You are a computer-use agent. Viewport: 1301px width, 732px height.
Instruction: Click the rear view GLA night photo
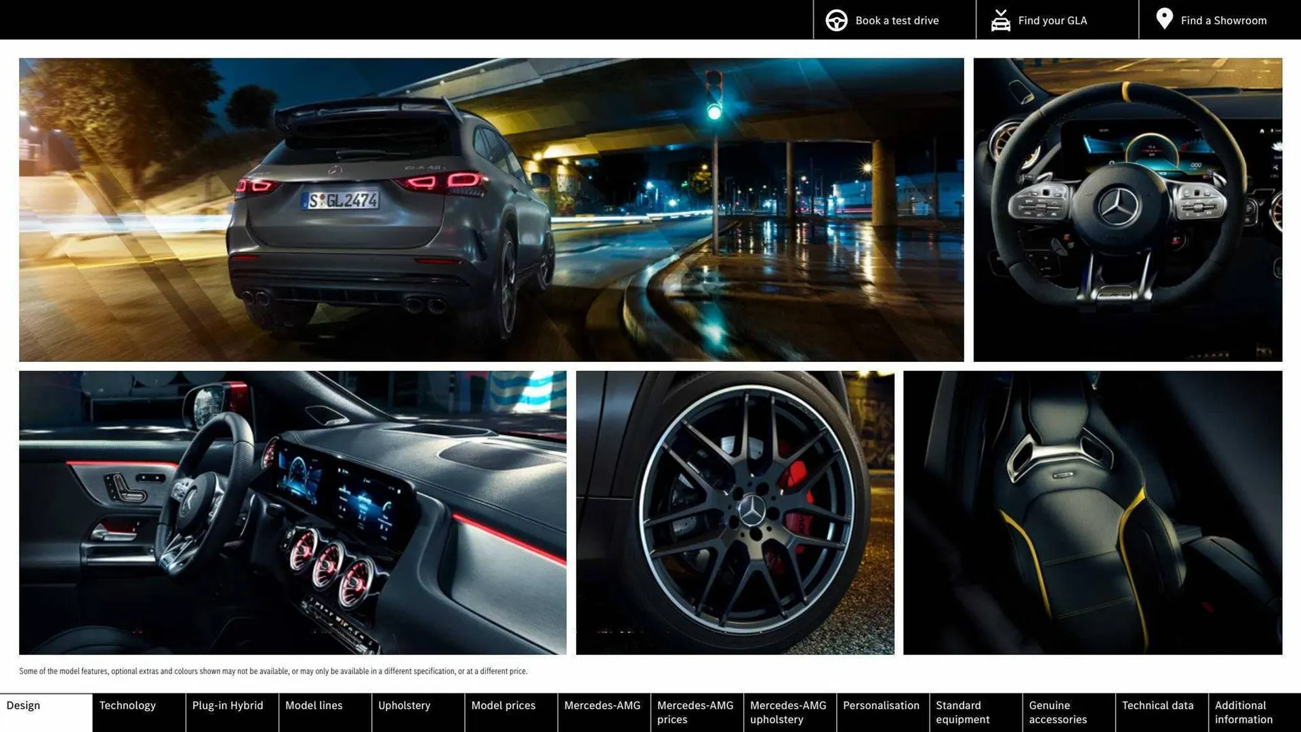pos(491,209)
